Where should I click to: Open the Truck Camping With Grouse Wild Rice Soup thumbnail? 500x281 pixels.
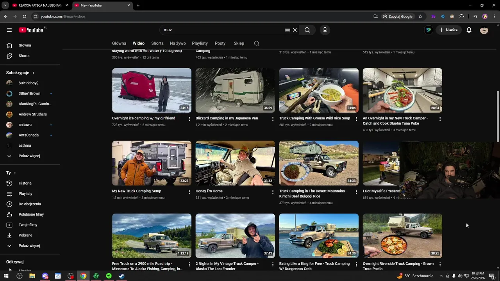(319, 91)
